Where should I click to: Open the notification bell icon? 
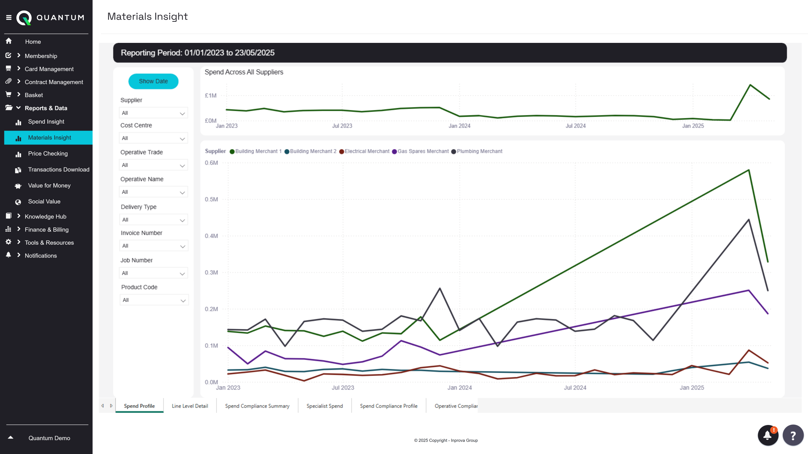point(768,435)
